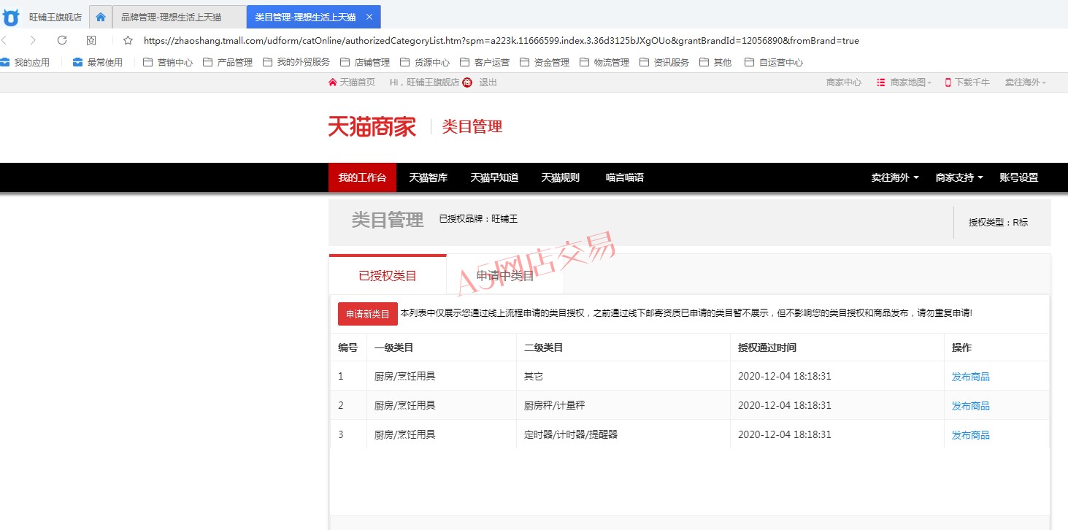
Task: Open the 物流管理 bookmark folder
Action: (x=604, y=63)
